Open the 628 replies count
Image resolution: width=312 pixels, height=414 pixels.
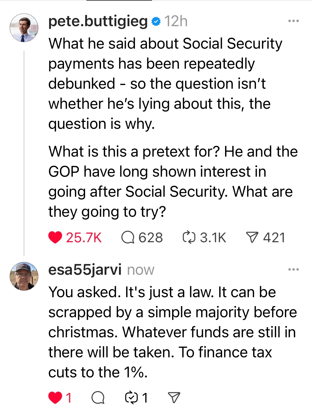click(150, 237)
